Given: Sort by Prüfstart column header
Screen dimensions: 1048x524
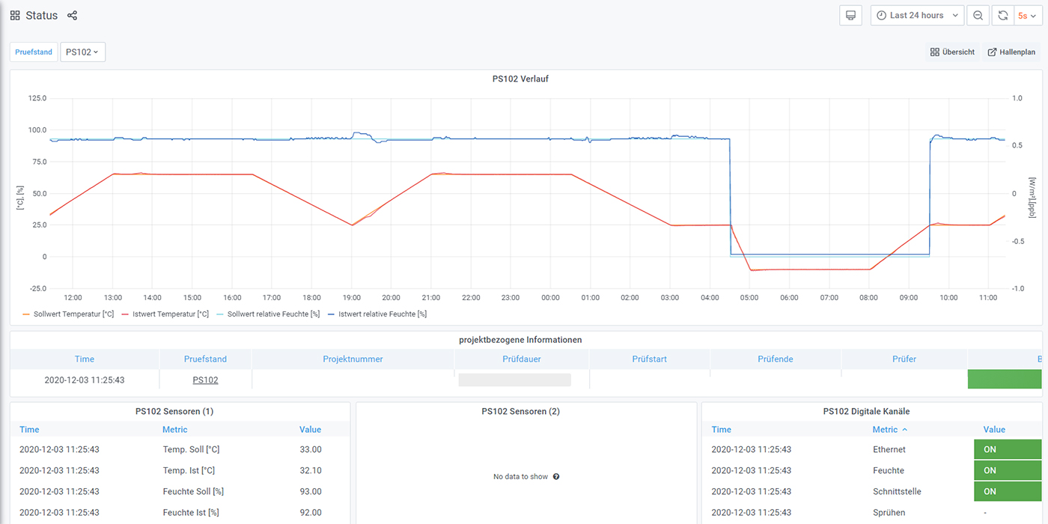Looking at the screenshot, I should click(650, 359).
